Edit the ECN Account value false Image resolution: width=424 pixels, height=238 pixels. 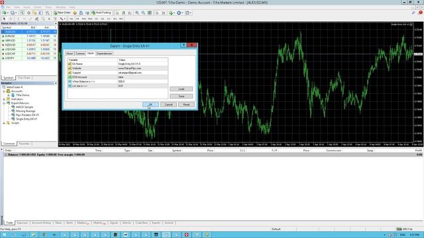click(142, 77)
